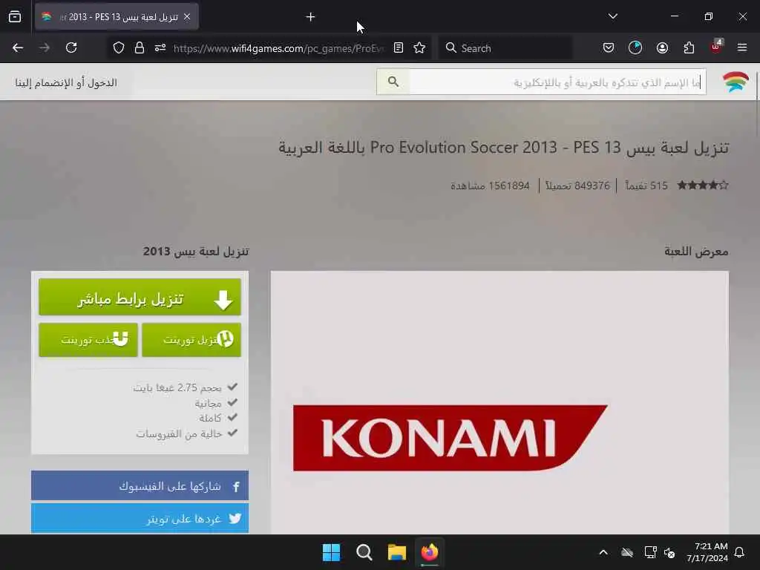This screenshot has width=760, height=570.
Task: Click the 849376 downloads count text
Action: point(577,186)
